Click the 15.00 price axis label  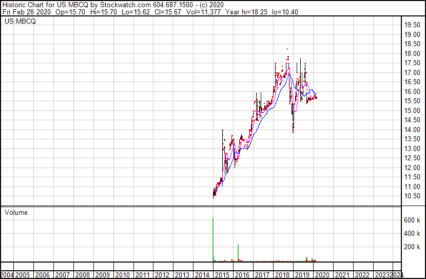(x=412, y=111)
